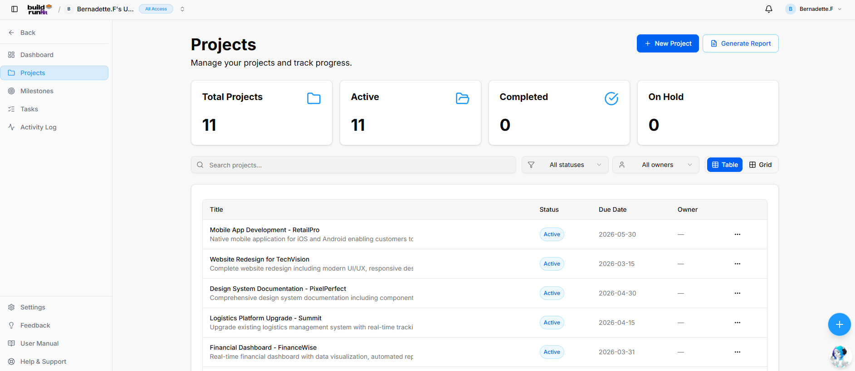855x371 pixels.
Task: Open actions menu for Financial Dashboard row
Action: click(738, 352)
